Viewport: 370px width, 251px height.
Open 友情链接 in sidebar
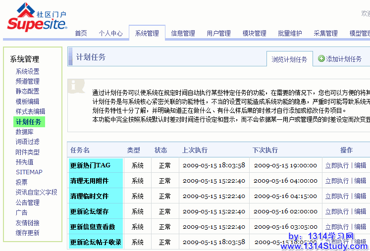tap(27, 223)
